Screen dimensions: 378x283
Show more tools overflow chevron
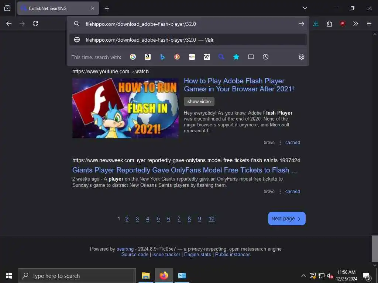point(355,24)
